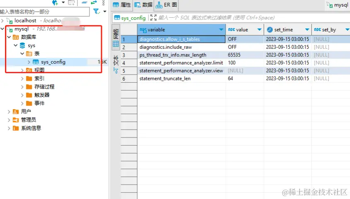Select row number 3 header
Screen dimensions: 350x199
(x=129, y=55)
